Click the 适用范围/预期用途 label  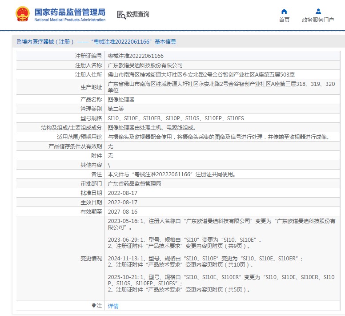pos(80,137)
